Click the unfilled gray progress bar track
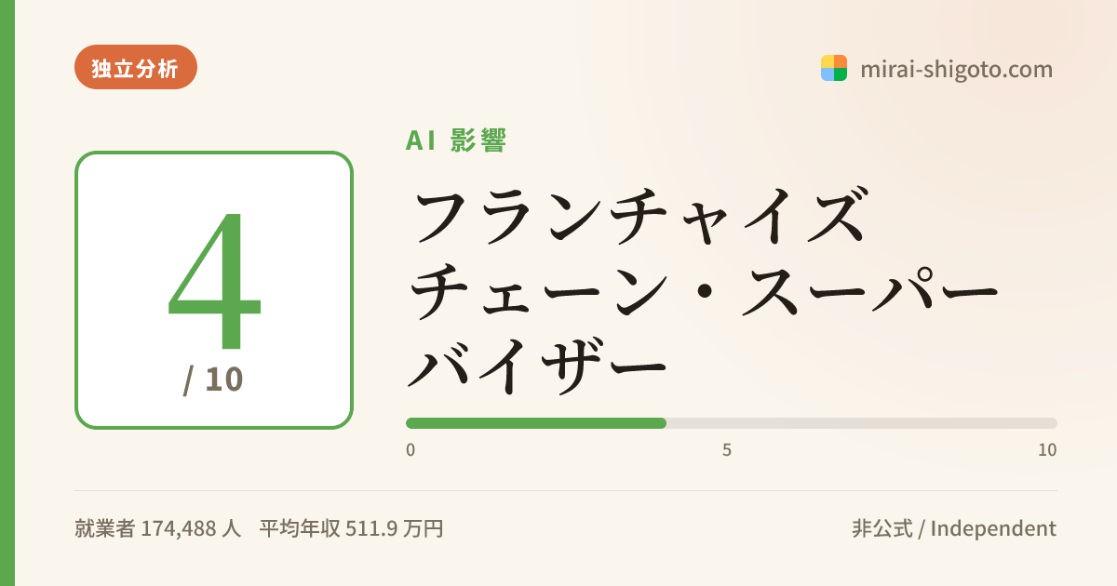Image resolution: width=1117 pixels, height=586 pixels. pyautogui.click(x=862, y=423)
